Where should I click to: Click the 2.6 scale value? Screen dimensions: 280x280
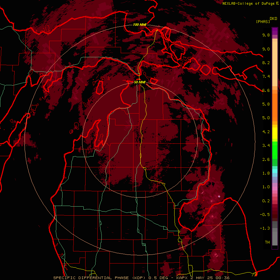click(266, 160)
